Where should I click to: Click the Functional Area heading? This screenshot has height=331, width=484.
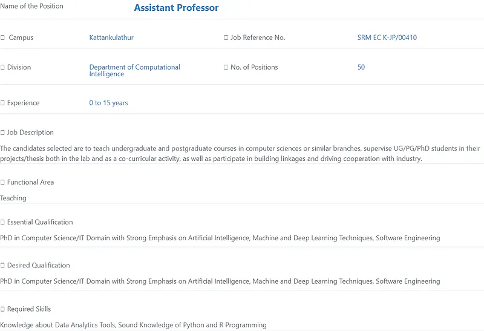coord(31,182)
